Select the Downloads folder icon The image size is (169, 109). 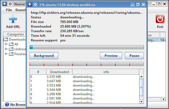click(6, 39)
